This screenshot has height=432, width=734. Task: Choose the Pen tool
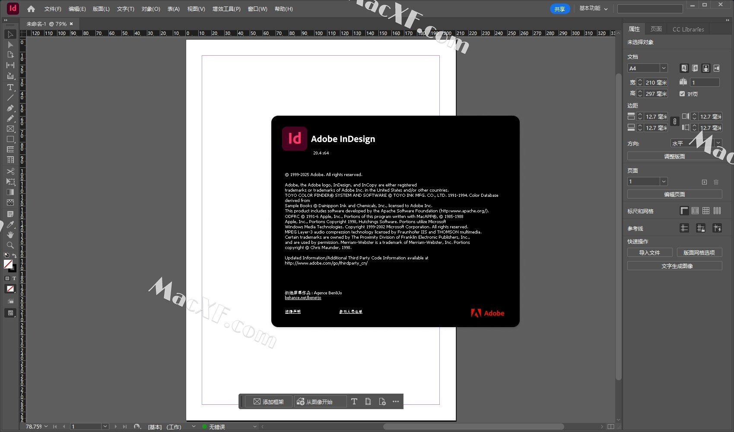[10, 108]
